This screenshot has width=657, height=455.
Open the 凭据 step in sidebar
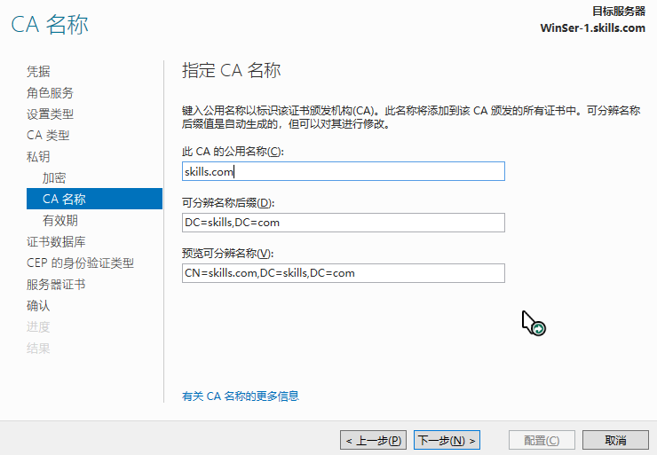pos(38,71)
